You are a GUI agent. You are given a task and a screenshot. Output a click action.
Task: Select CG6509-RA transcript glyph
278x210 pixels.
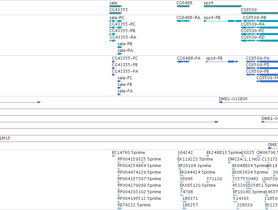click(259, 28)
